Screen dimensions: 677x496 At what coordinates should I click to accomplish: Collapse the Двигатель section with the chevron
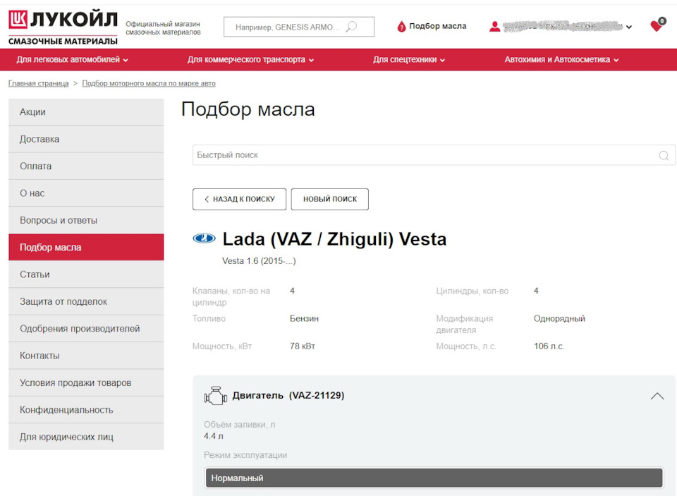click(657, 395)
